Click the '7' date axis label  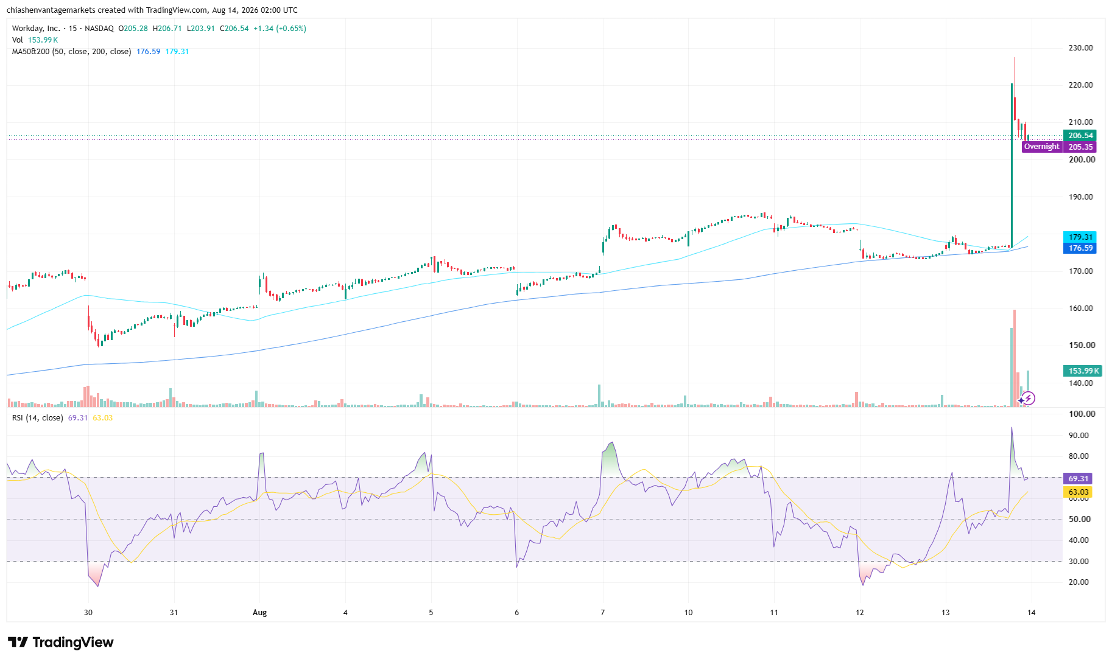pos(603,613)
